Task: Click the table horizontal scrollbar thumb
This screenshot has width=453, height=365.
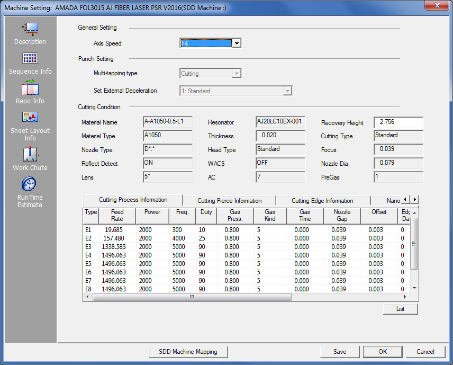Action: tap(192, 297)
